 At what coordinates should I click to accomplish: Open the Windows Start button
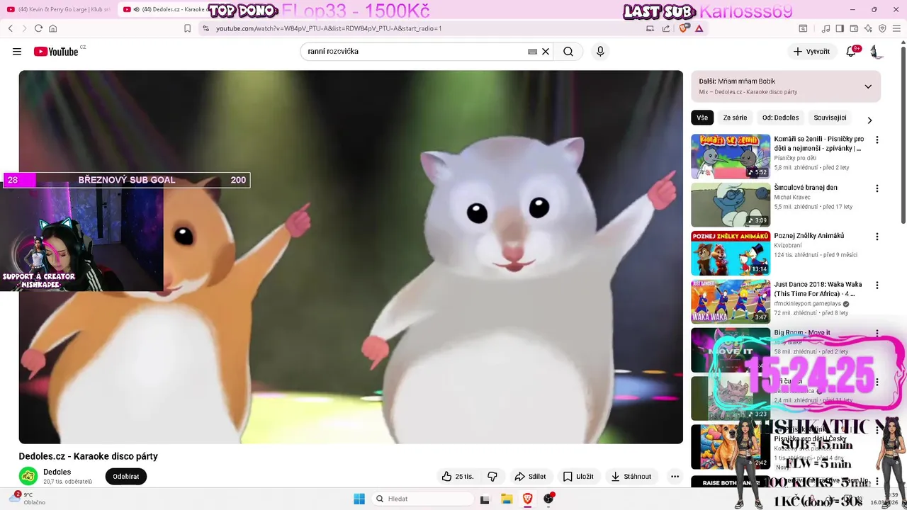tap(359, 499)
